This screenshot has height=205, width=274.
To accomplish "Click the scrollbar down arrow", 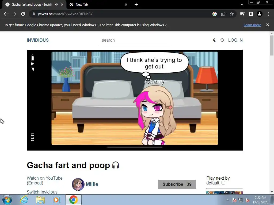I will coord(272,192).
